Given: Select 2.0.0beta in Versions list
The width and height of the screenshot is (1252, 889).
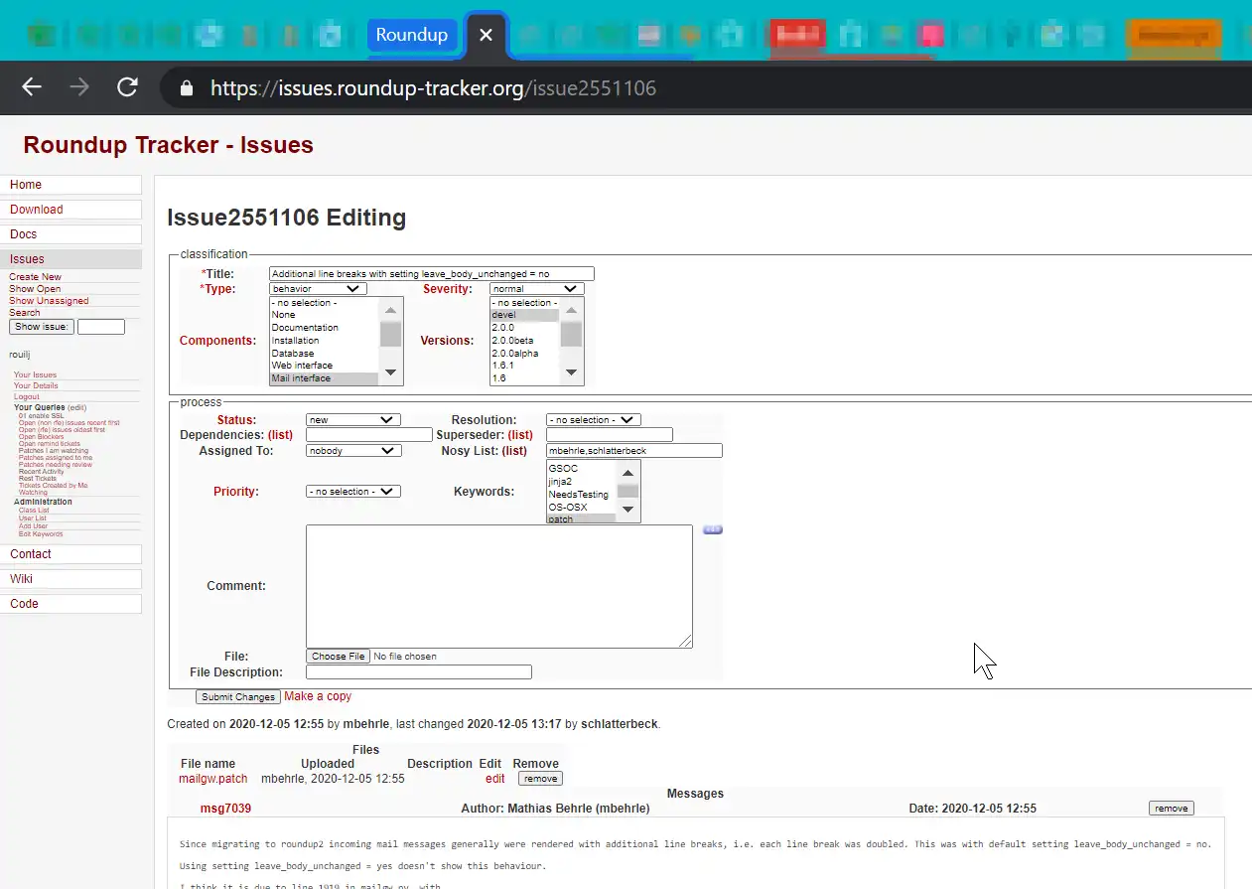Looking at the screenshot, I should coord(524,341).
